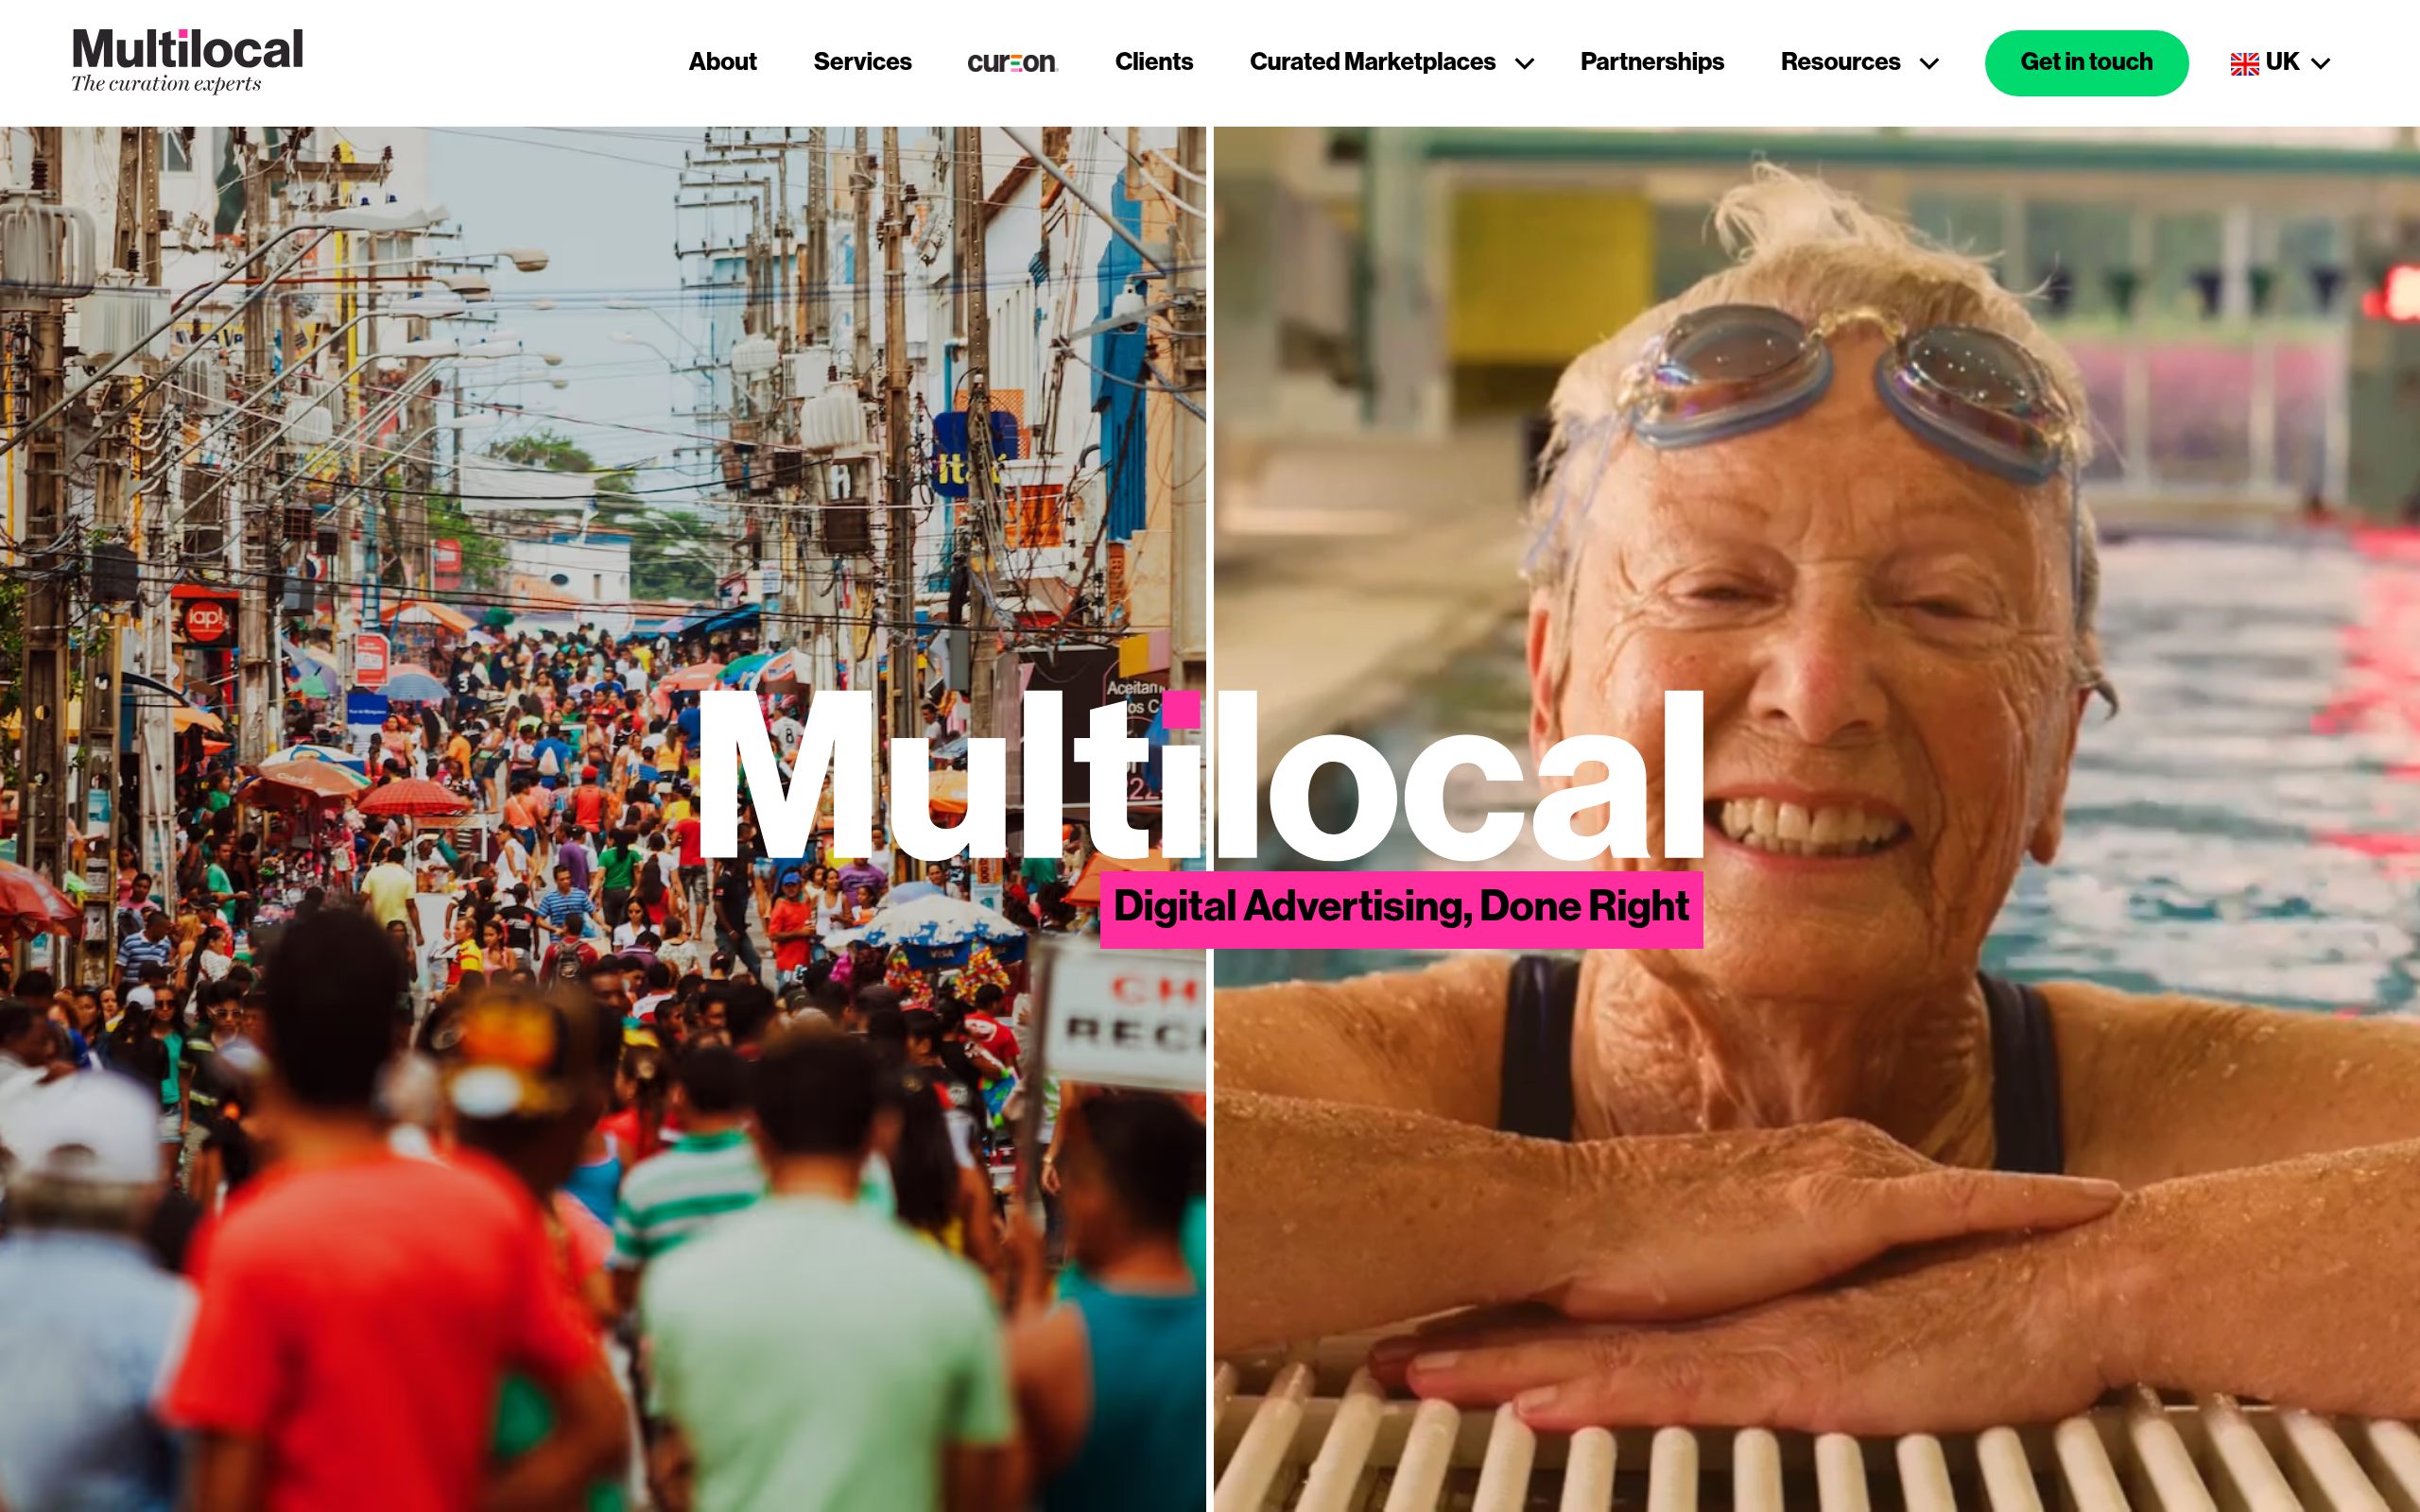Click the pink square dot in hero logo
This screenshot has width=2420, height=1512.
(1180, 710)
